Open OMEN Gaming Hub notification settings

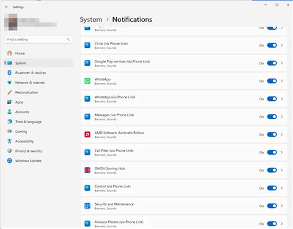point(184,170)
